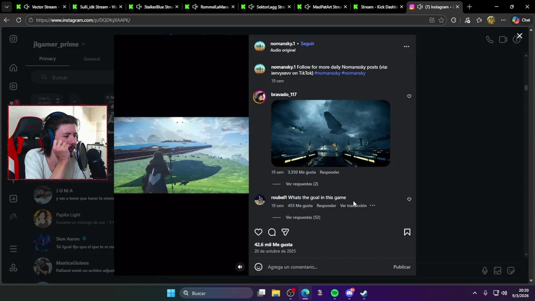View likes count 42,6 mil Me gusta
Image resolution: width=535 pixels, height=301 pixels.
[273, 245]
